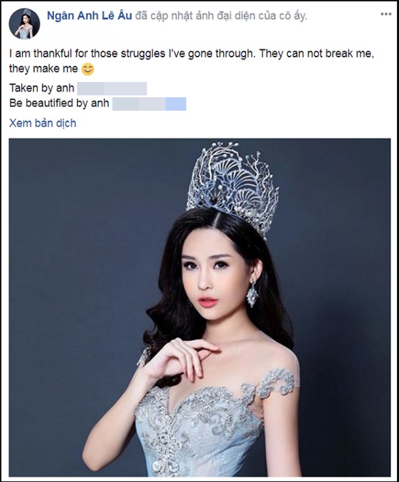Image resolution: width=399 pixels, height=482 pixels.
Task: Click the beaded shoulder strap in photo
Action: [277, 383]
